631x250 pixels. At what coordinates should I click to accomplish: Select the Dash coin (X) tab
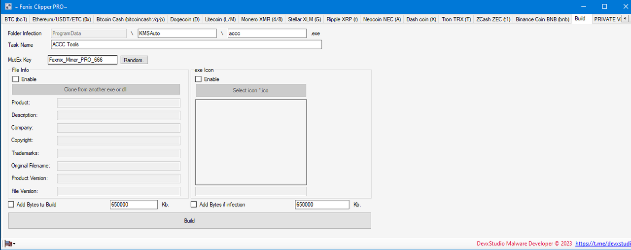421,19
